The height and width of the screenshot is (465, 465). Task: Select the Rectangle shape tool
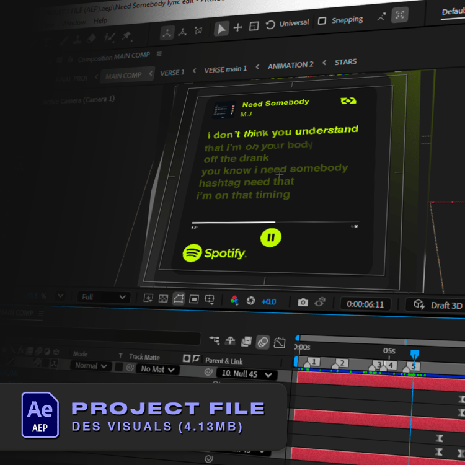pos(254,26)
